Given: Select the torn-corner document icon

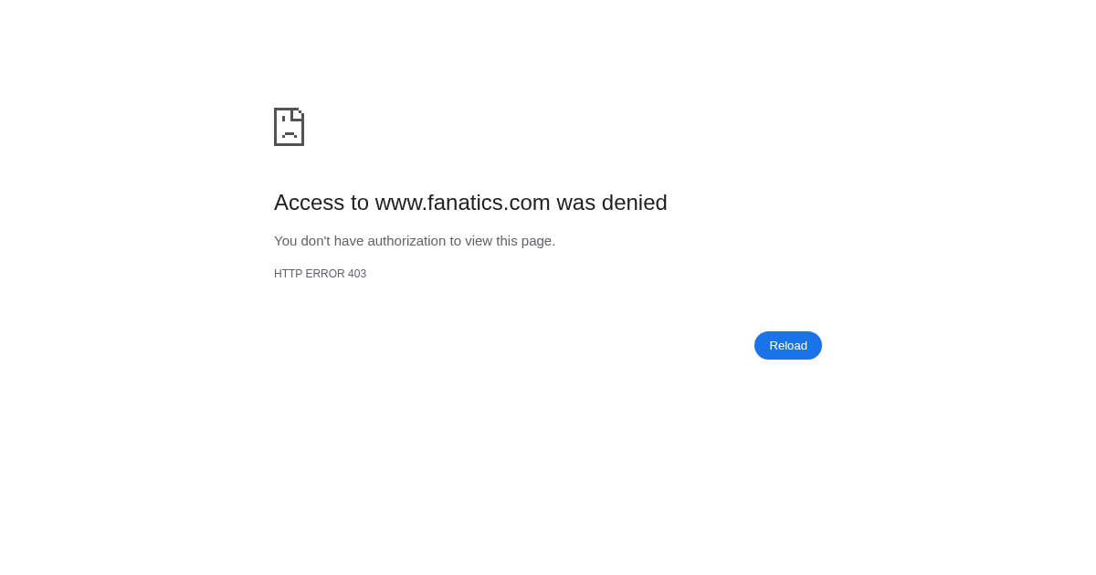Looking at the screenshot, I should click(x=289, y=127).
